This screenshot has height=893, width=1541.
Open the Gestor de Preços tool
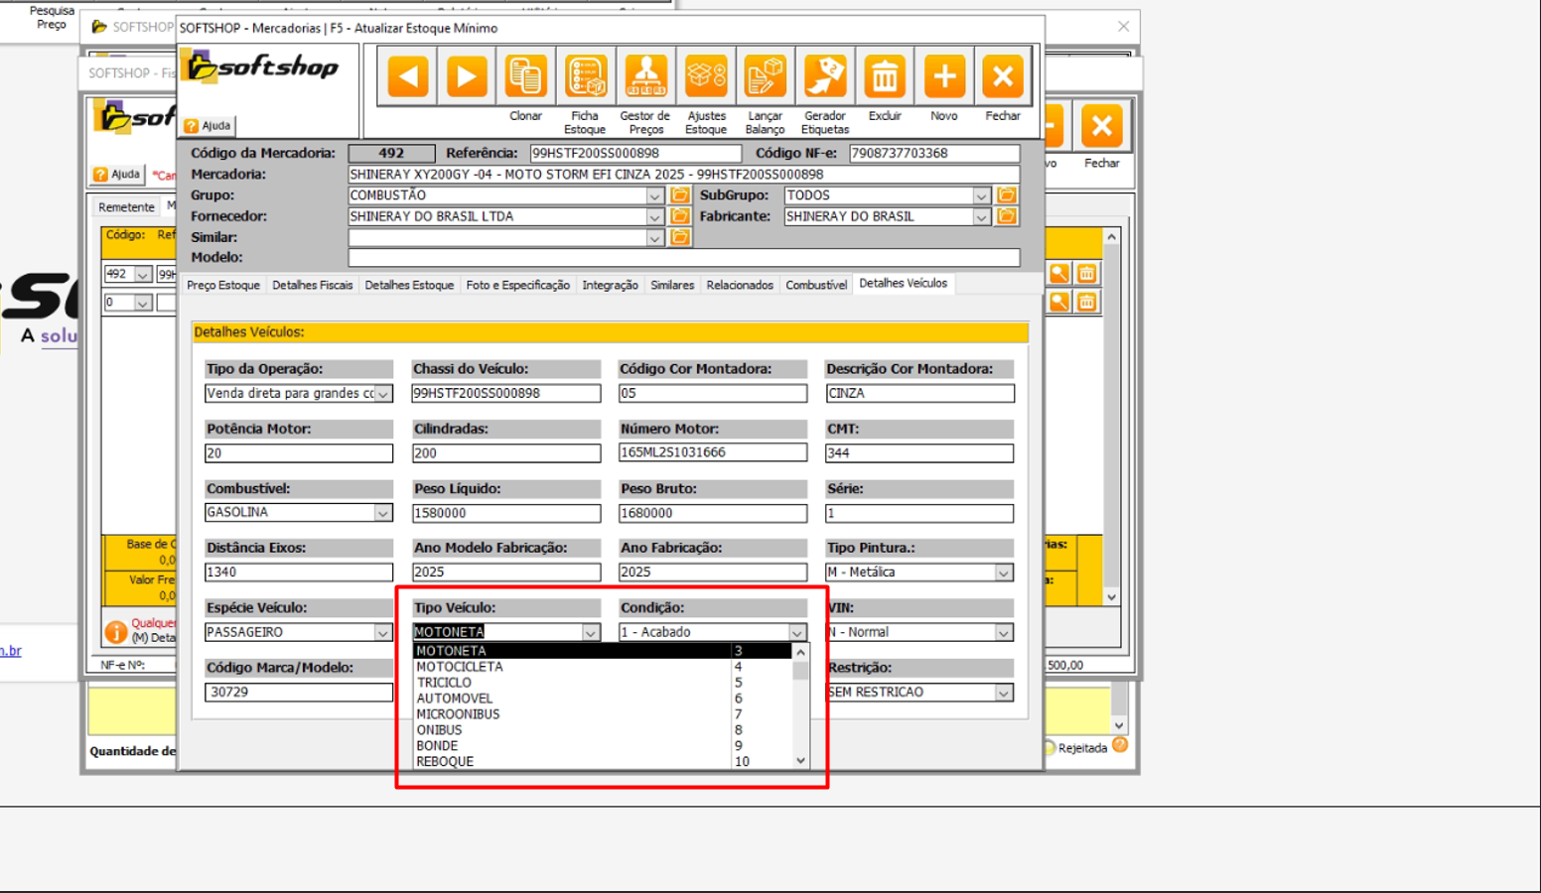(x=645, y=76)
